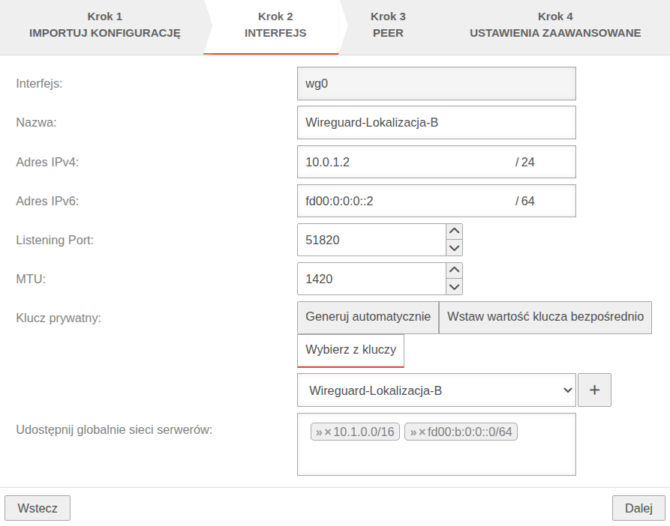670x526 pixels.
Task: Expand the 10.1.0.0/16 tag arrow
Action: 319,432
